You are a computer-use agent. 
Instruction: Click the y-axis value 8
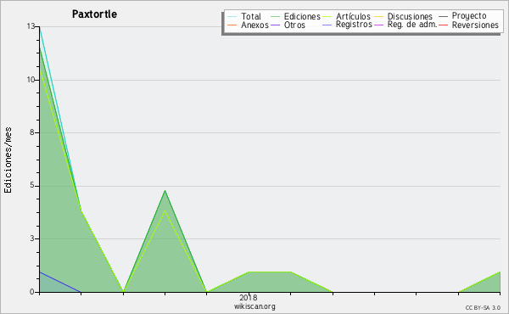[32, 132]
